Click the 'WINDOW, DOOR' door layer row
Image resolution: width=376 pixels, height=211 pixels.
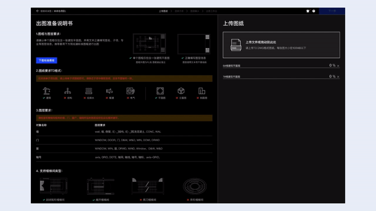pos(124,140)
